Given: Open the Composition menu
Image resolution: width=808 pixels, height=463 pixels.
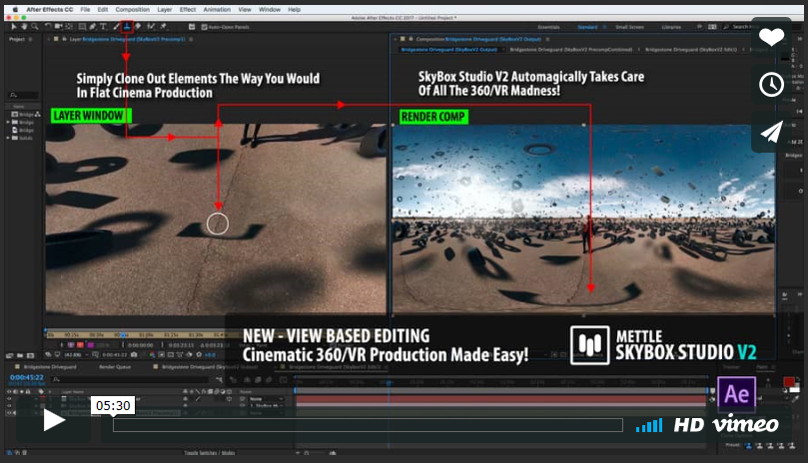Looking at the screenshot, I should (x=133, y=9).
